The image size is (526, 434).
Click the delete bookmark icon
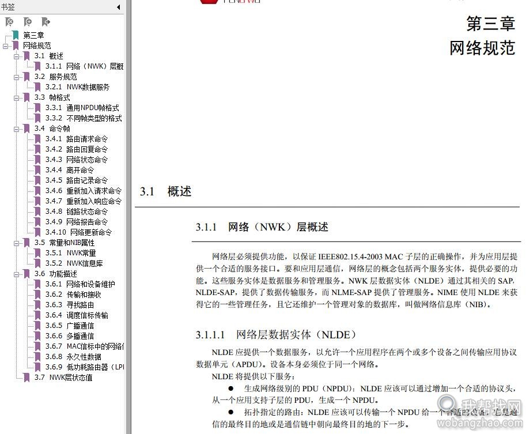pyautogui.click(x=10, y=22)
